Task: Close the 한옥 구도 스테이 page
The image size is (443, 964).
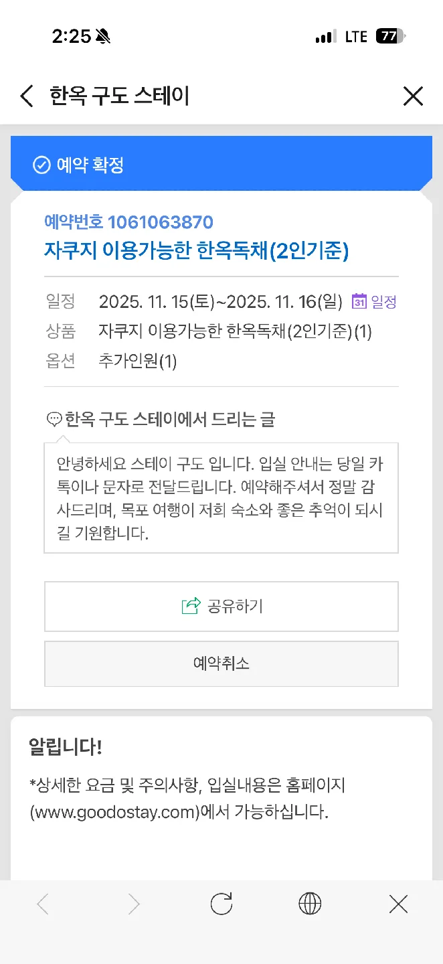Action: [413, 96]
